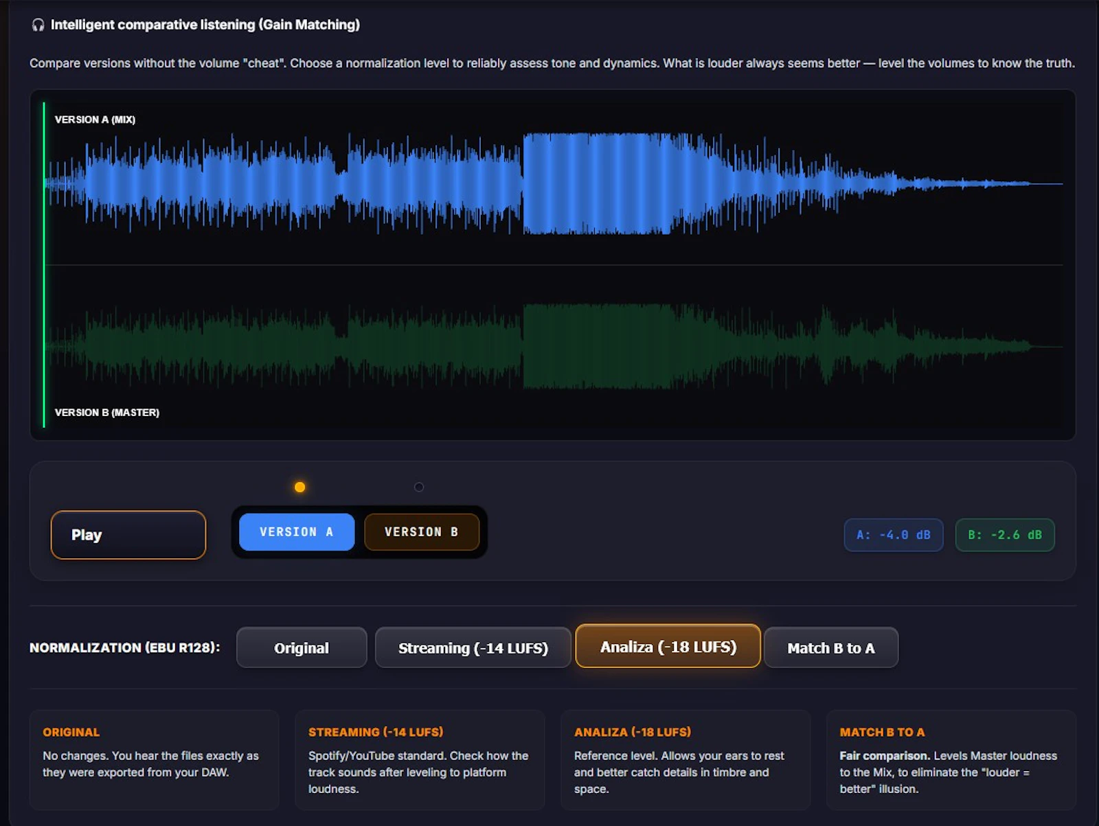The width and height of the screenshot is (1099, 826).
Task: Click the headphones icon beside the title
Action: tap(38, 25)
